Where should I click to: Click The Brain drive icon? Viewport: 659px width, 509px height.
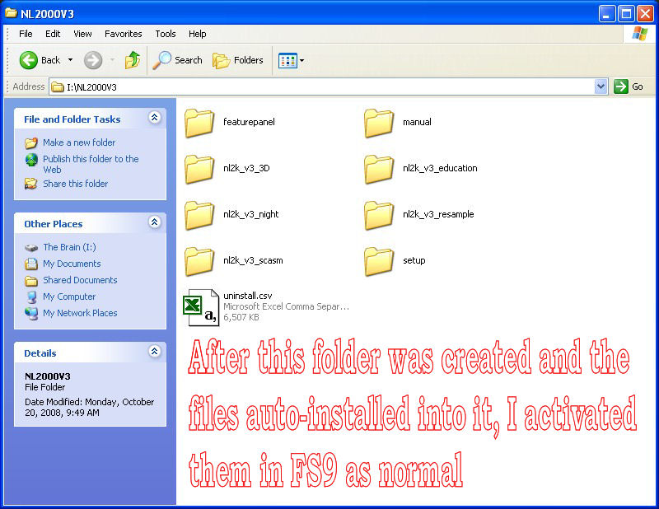pos(31,248)
